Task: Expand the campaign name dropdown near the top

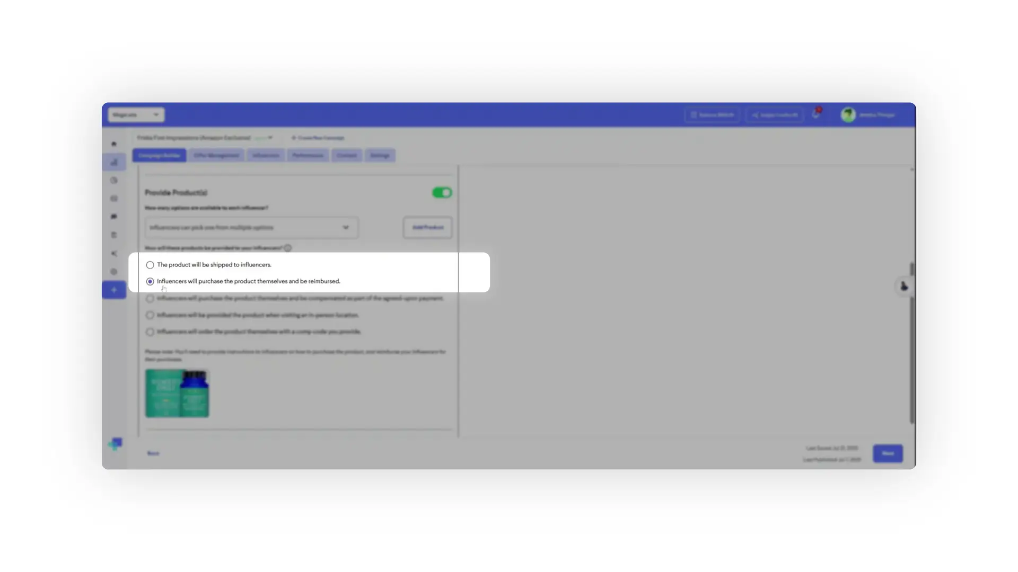Action: coord(270,138)
